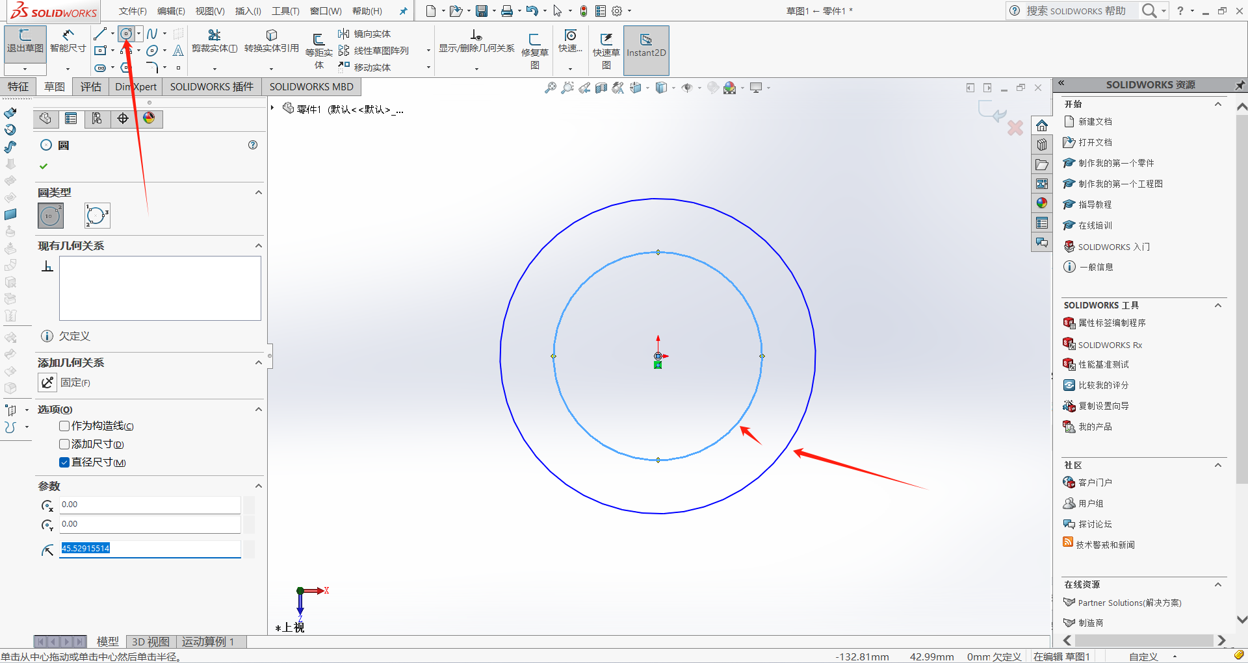
Task: Click the Section View icon in the view toolbar
Action: [x=601, y=88]
